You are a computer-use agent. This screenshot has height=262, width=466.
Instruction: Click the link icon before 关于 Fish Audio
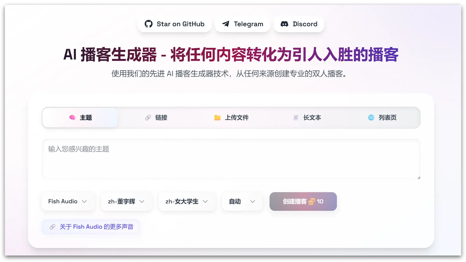52,227
